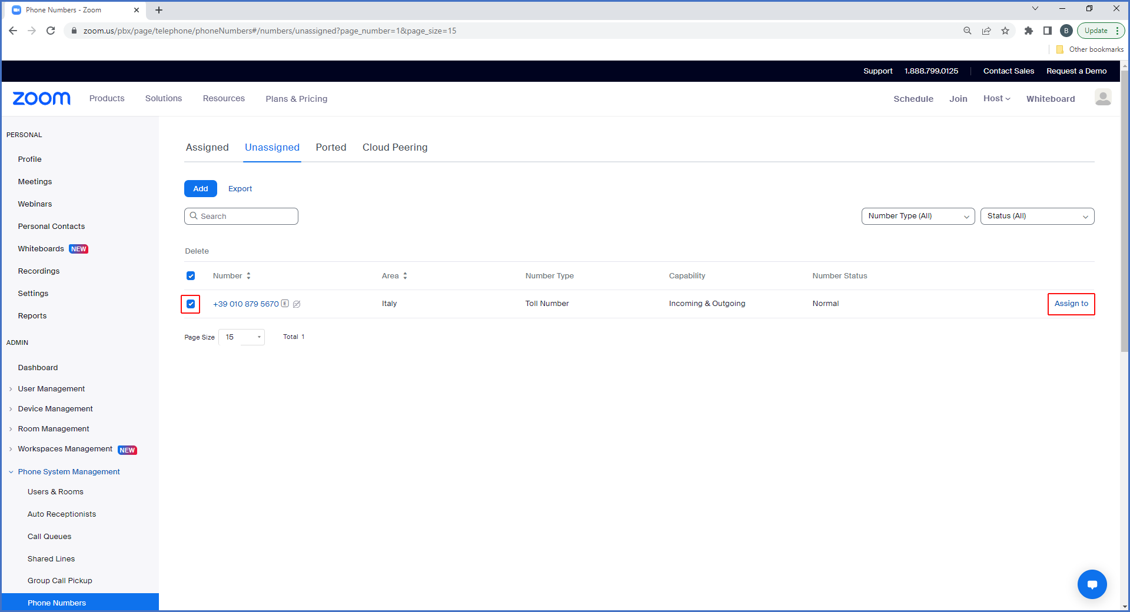Expand Device Management in sidebar
1130x612 pixels.
coord(55,409)
